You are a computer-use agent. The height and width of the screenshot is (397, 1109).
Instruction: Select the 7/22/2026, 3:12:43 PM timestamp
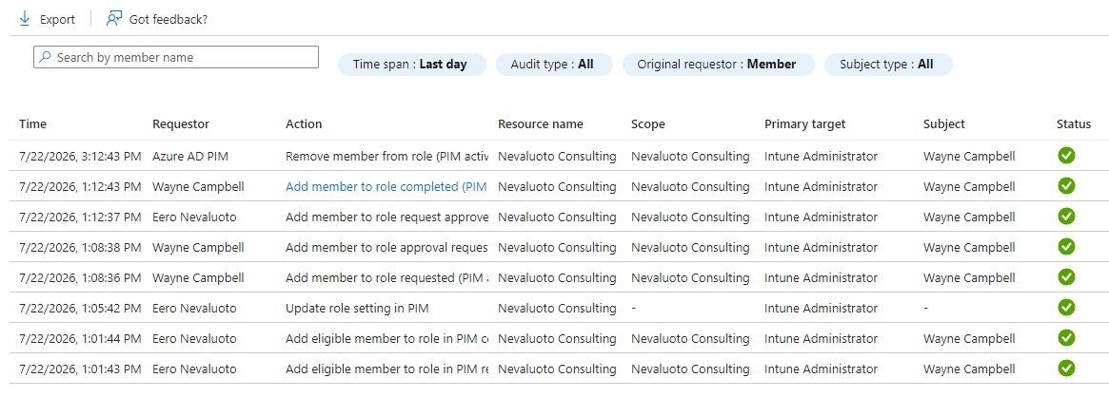pyautogui.click(x=80, y=157)
